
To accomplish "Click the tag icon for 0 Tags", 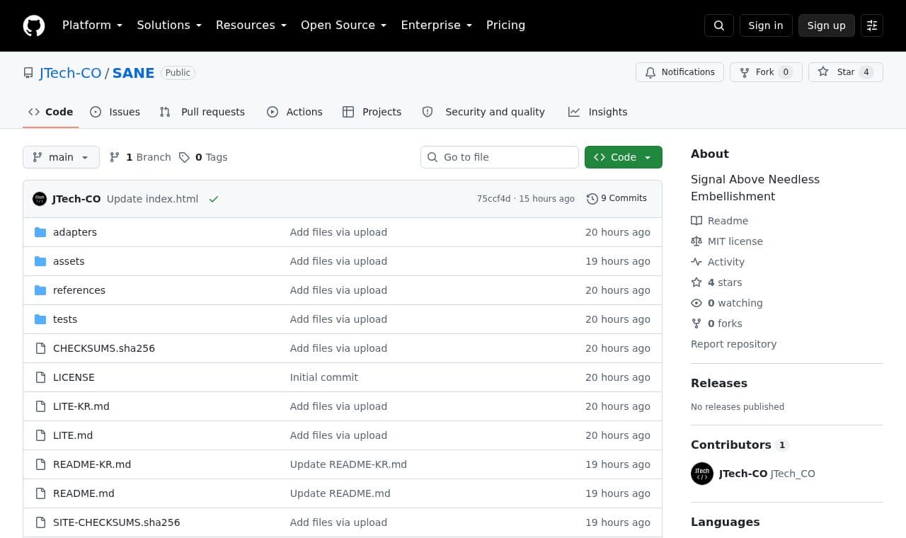I will 184,157.
